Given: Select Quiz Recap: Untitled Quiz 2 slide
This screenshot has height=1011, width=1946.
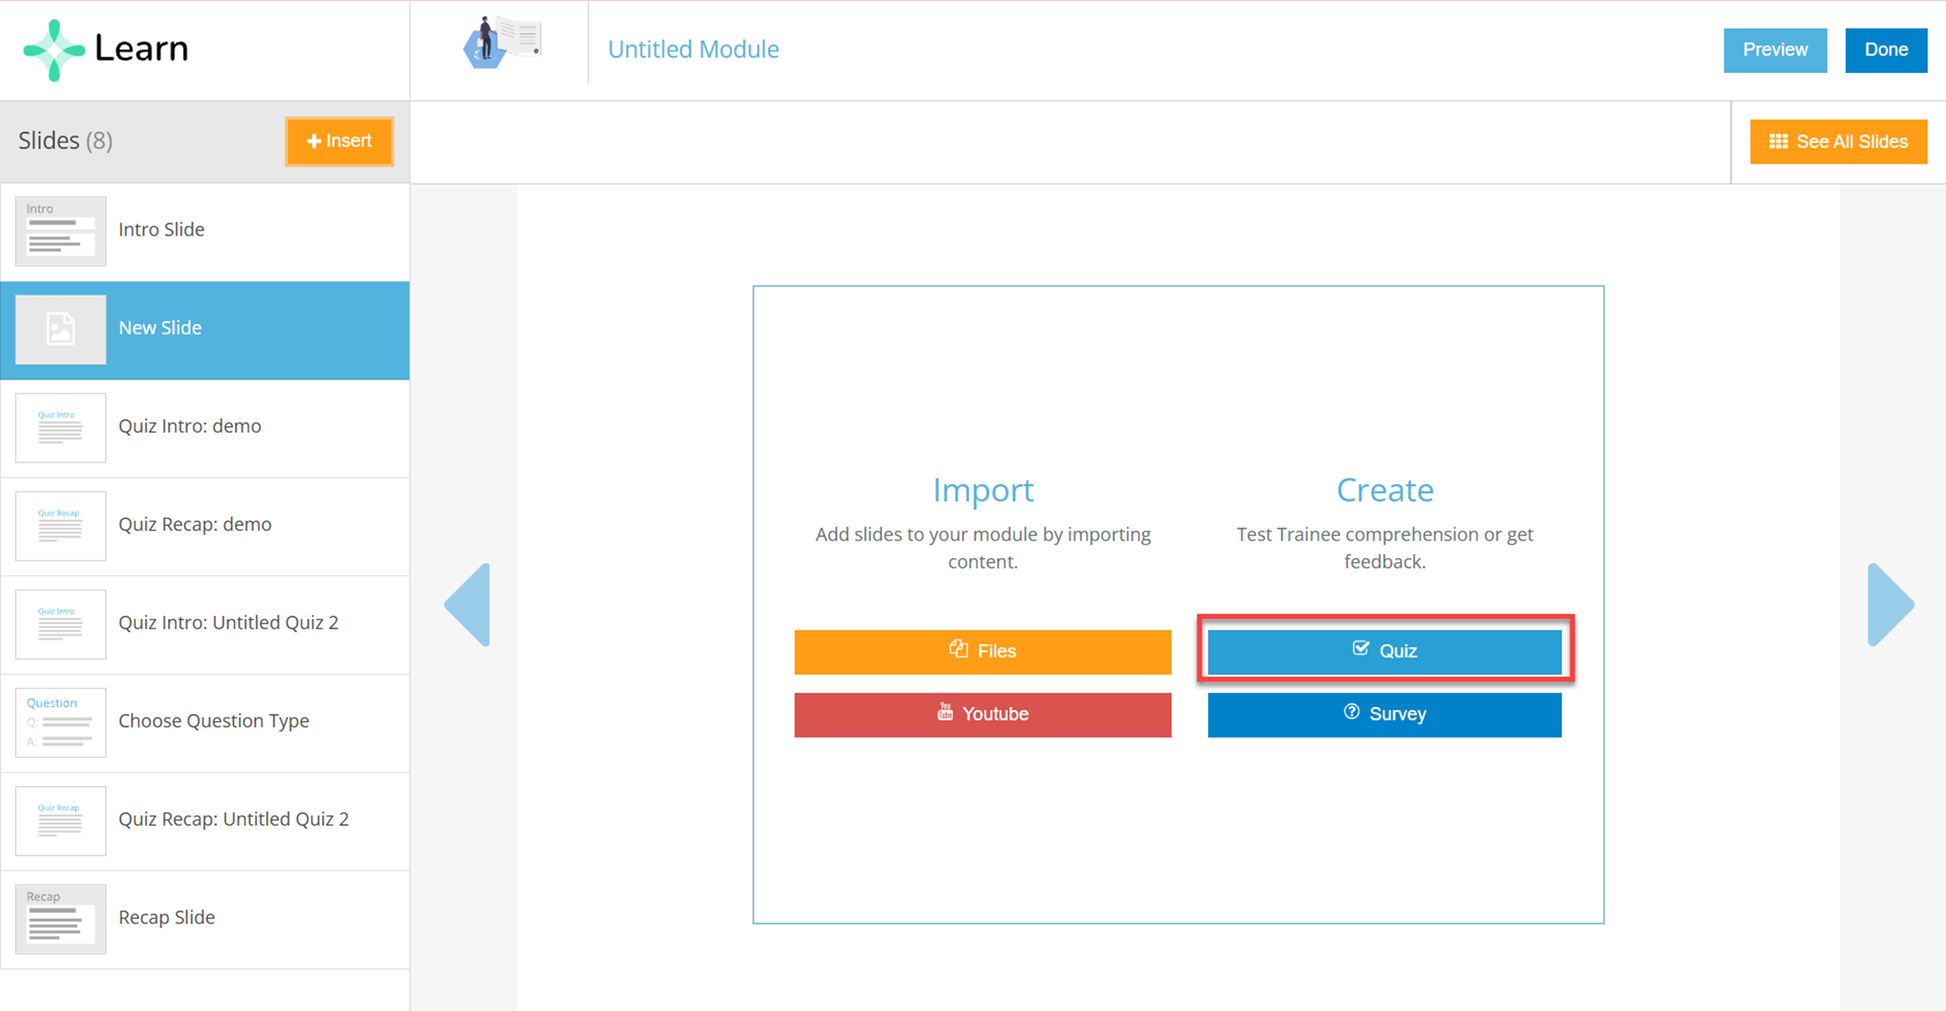Looking at the screenshot, I should tap(234, 819).
